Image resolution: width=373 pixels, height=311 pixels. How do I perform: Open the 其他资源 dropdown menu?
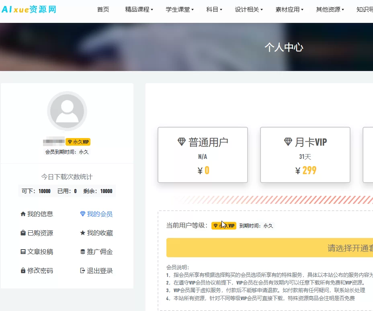click(x=330, y=10)
